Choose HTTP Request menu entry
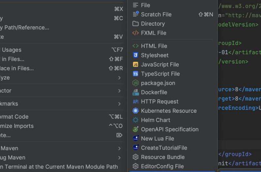 tap(160, 102)
